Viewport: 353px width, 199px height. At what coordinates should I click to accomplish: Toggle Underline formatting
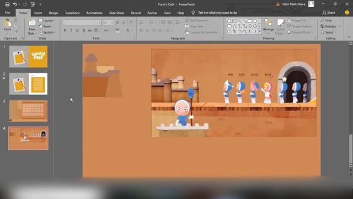[x=77, y=30]
